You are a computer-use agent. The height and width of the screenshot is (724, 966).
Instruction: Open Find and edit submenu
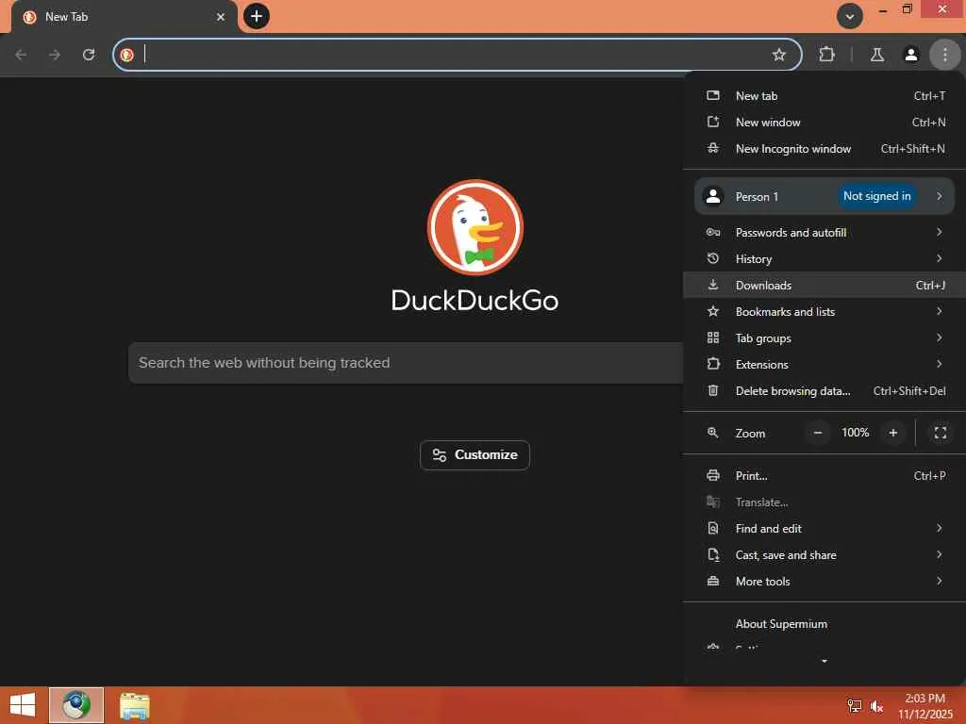point(824,529)
